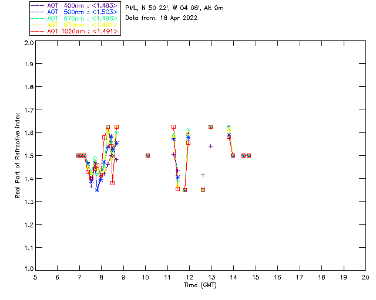Click the 'Time (GMT)' axis label
Viewport: 376px width, 300px height.
pos(200,285)
